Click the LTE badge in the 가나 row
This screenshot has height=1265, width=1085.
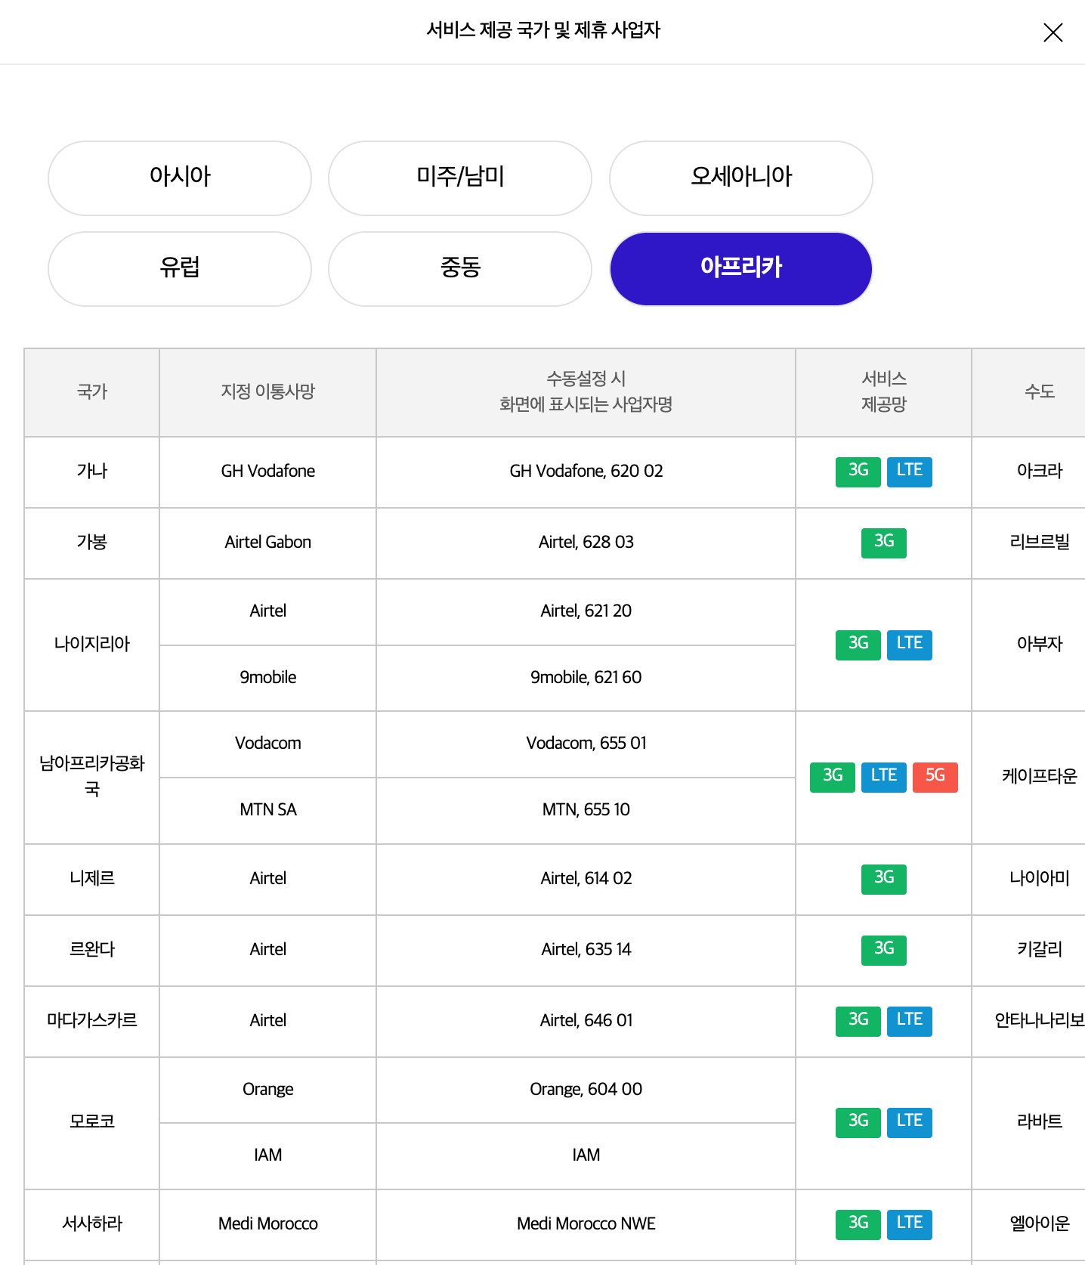[910, 472]
